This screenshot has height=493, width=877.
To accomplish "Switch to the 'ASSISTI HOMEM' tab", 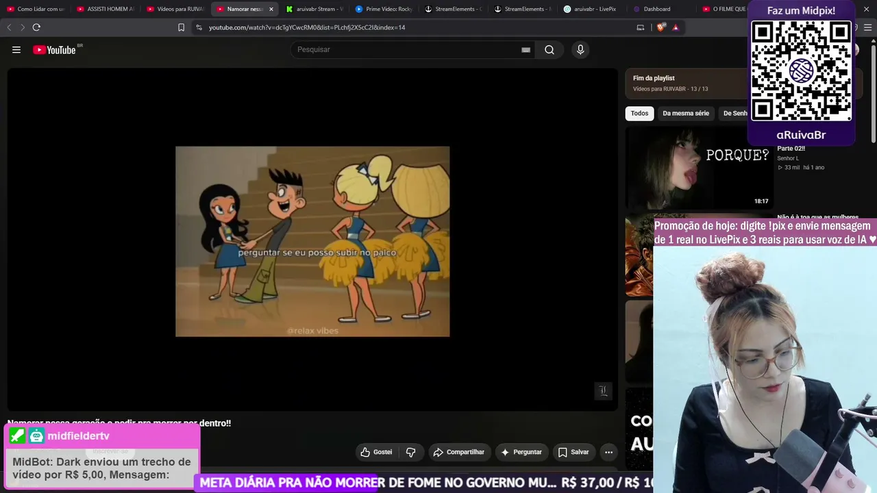I will click(x=106, y=9).
